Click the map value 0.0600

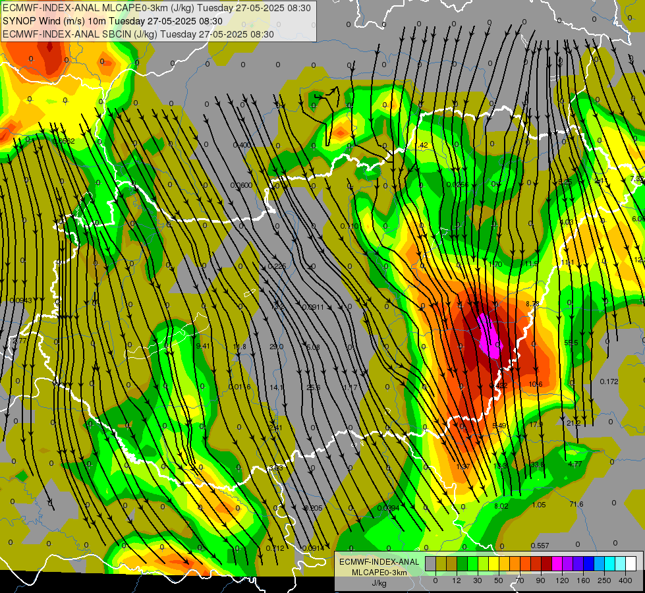[x=241, y=185]
